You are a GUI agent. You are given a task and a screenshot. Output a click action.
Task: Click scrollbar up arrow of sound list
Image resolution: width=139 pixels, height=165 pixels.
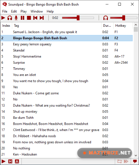pos(136,25)
